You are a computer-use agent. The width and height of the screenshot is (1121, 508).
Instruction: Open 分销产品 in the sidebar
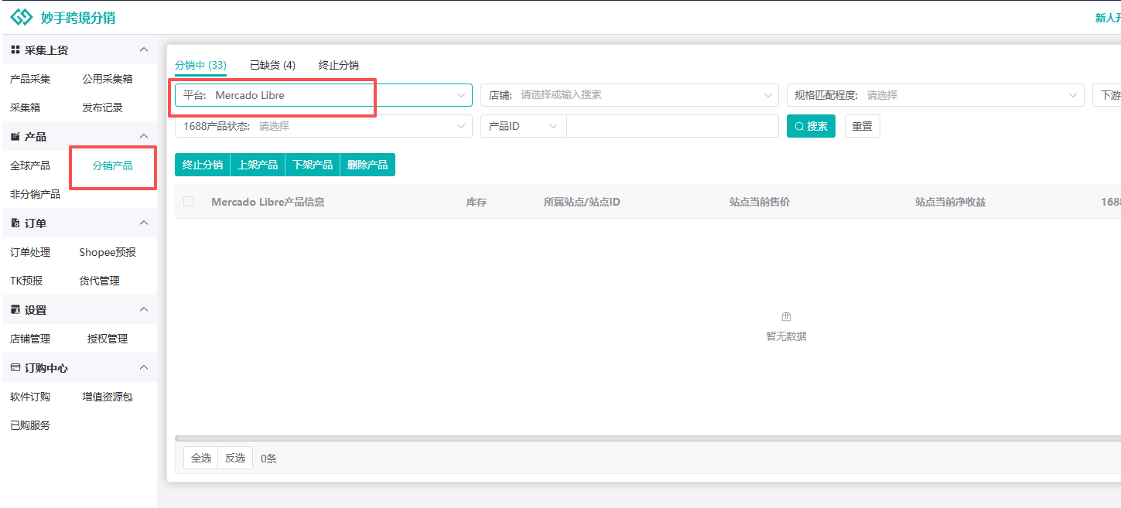113,166
